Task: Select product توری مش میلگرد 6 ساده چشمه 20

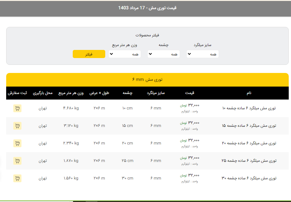Action: point(249,143)
